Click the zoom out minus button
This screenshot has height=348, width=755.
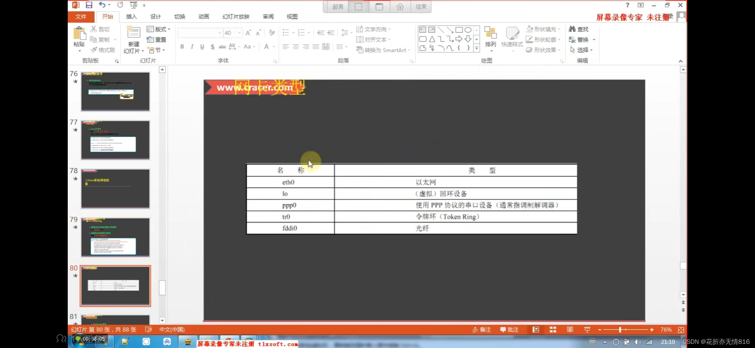click(599, 330)
